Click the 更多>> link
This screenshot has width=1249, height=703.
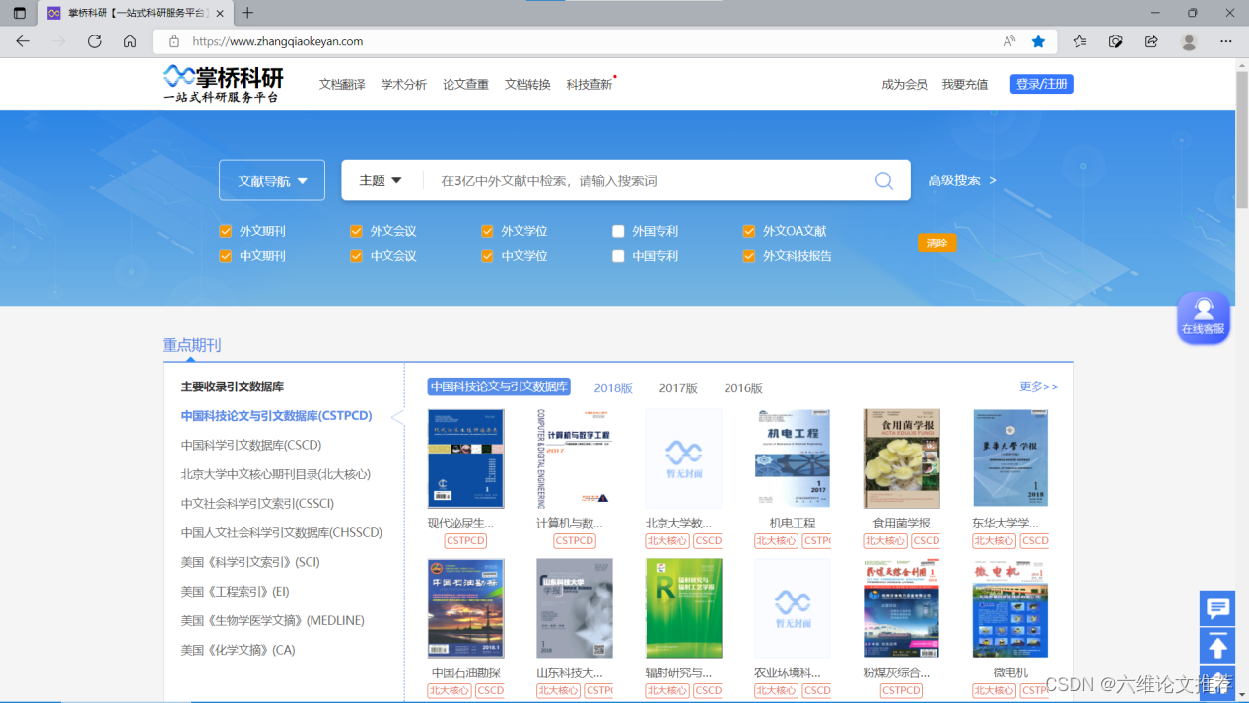click(1039, 387)
